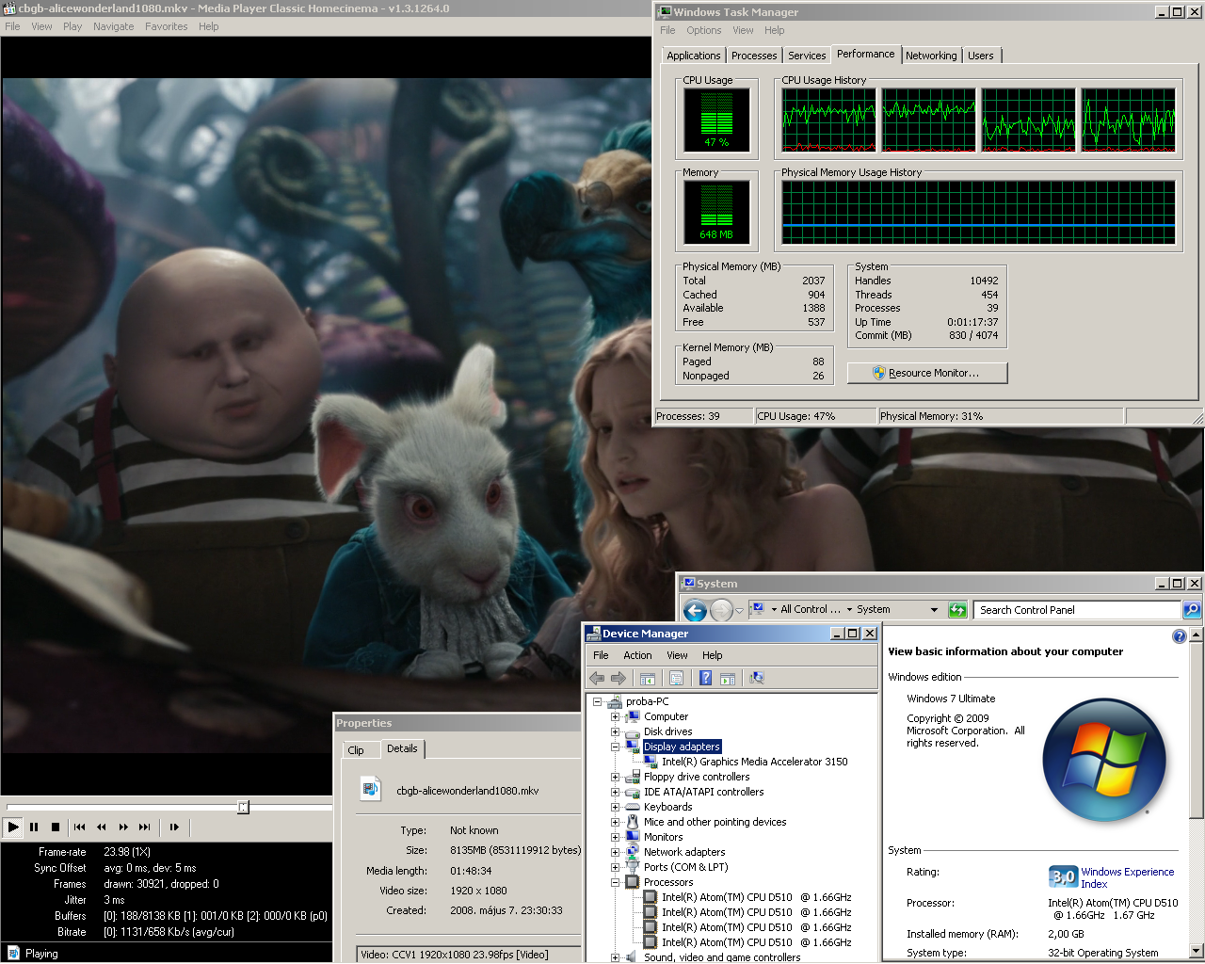Collapse the proba-PC root node
The width and height of the screenshot is (1205, 964).
point(597,701)
